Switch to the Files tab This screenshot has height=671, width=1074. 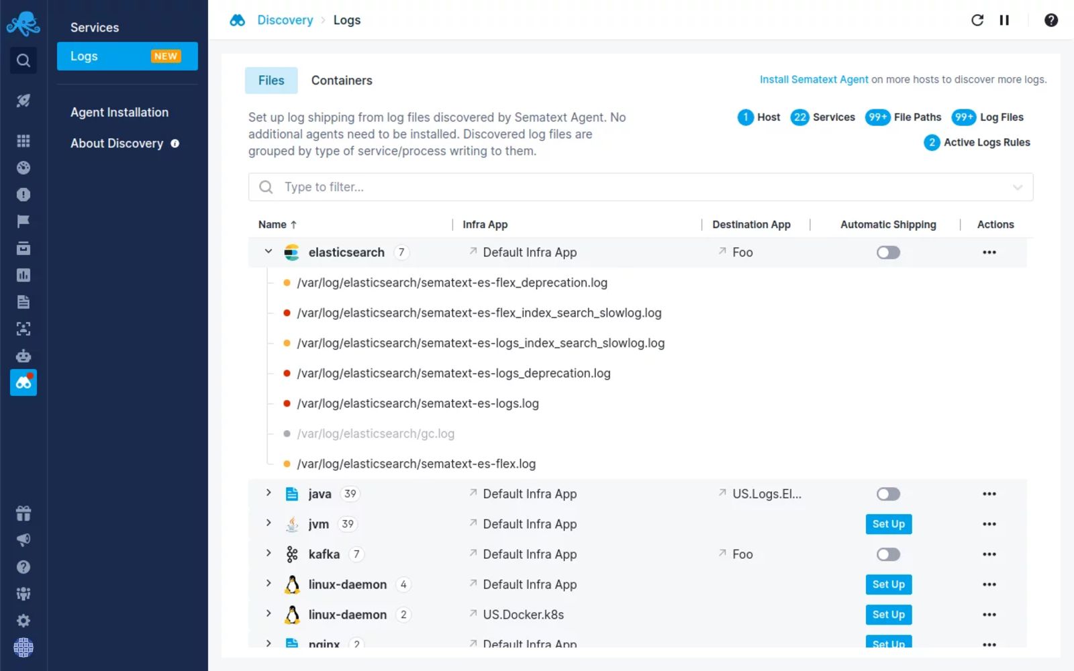(271, 81)
